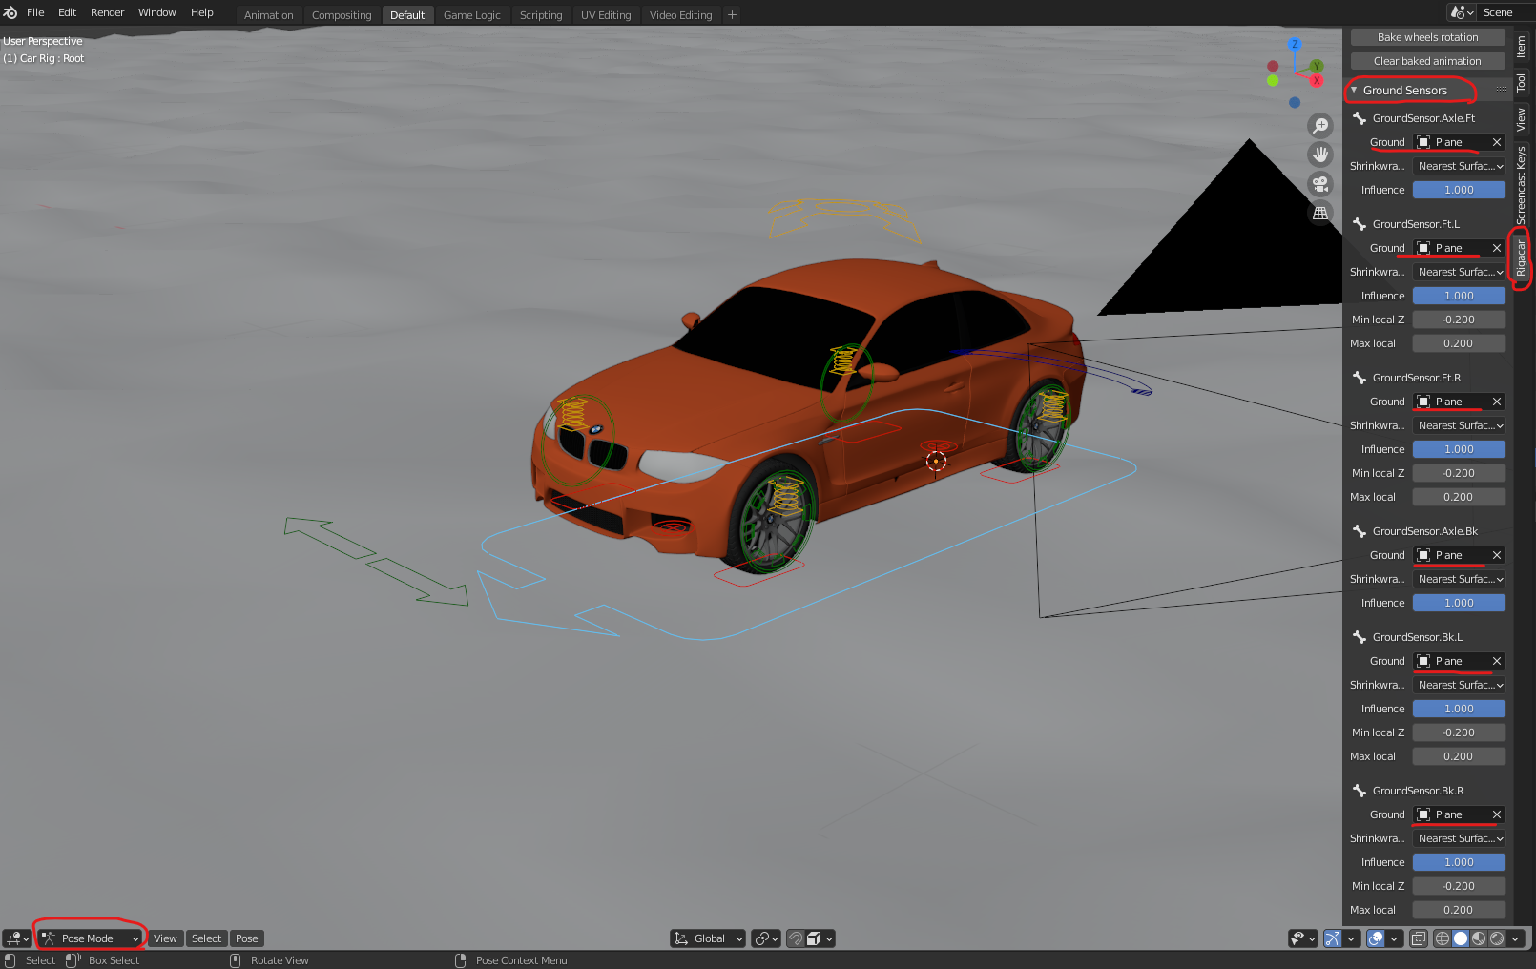Open the Rigacar sidebar tab
This screenshot has width=1536, height=969.
pyautogui.click(x=1522, y=258)
